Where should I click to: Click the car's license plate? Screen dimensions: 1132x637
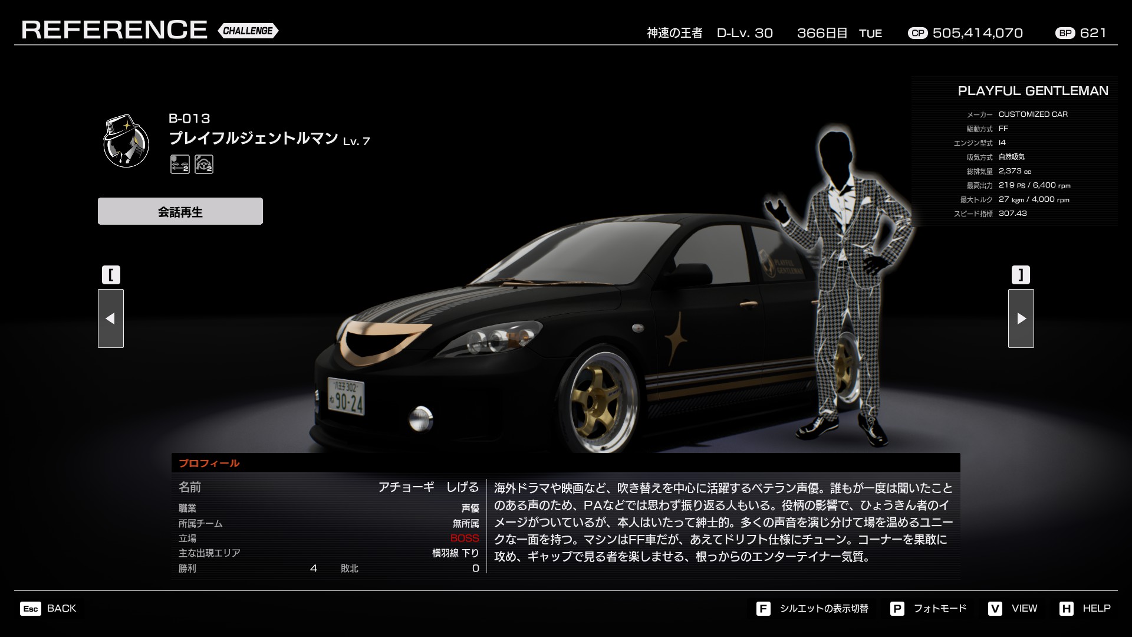click(x=346, y=396)
